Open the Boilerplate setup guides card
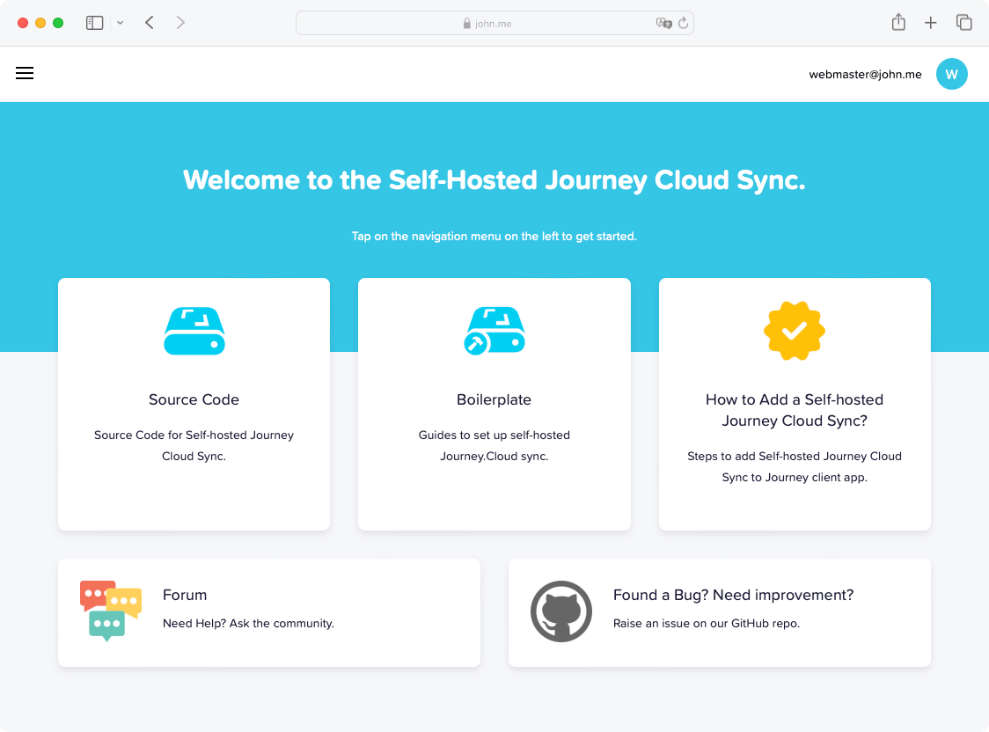 tap(494, 404)
